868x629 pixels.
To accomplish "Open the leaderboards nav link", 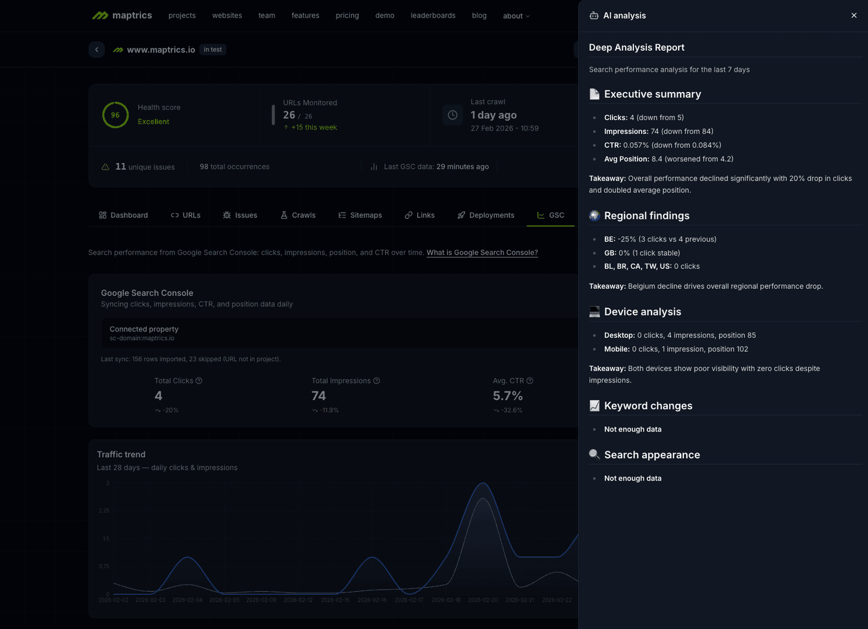I will [x=433, y=16].
